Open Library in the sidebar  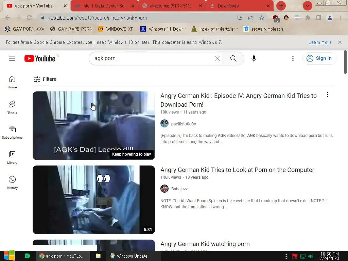click(12, 157)
